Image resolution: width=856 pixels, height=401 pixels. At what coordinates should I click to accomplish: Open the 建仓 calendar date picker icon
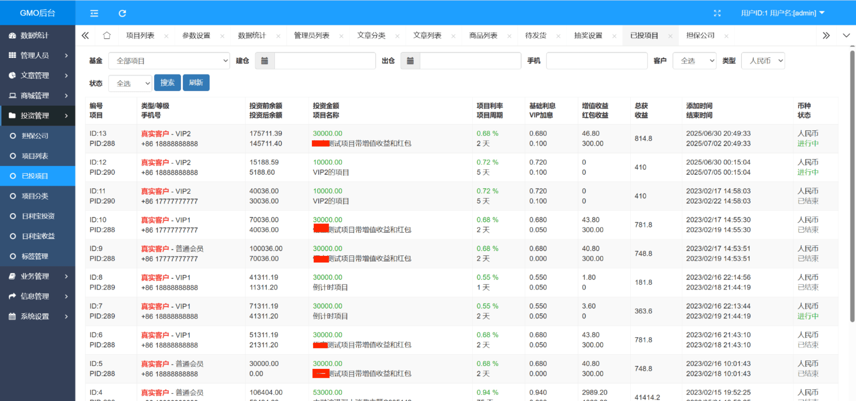point(264,61)
